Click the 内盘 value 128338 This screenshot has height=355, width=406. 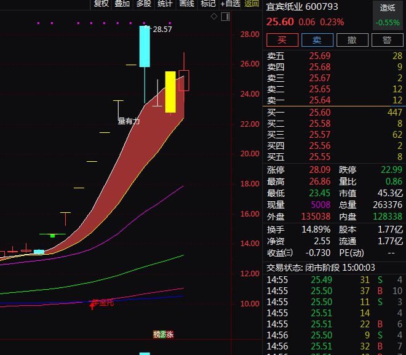pyautogui.click(x=388, y=217)
